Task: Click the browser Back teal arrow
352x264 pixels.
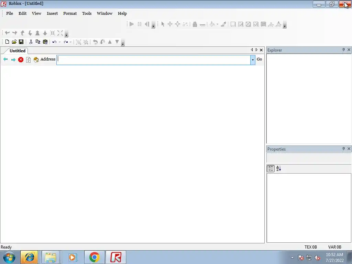Action: [x=5, y=59]
